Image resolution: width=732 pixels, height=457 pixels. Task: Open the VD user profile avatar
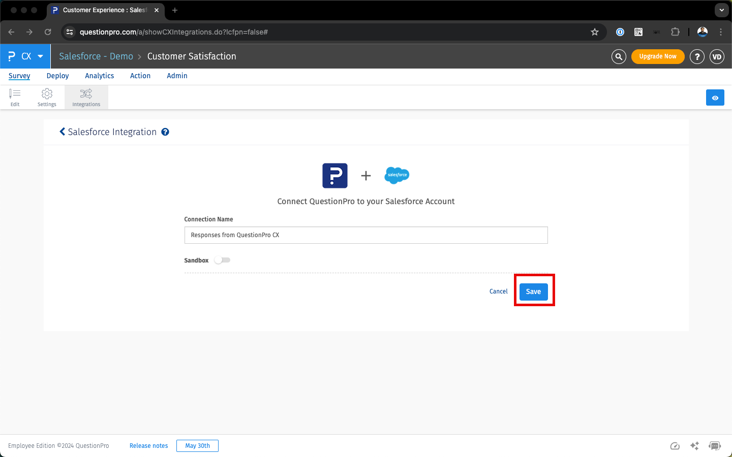tap(717, 56)
